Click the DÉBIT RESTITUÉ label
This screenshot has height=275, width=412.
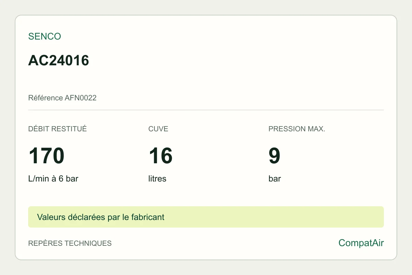[x=58, y=129]
